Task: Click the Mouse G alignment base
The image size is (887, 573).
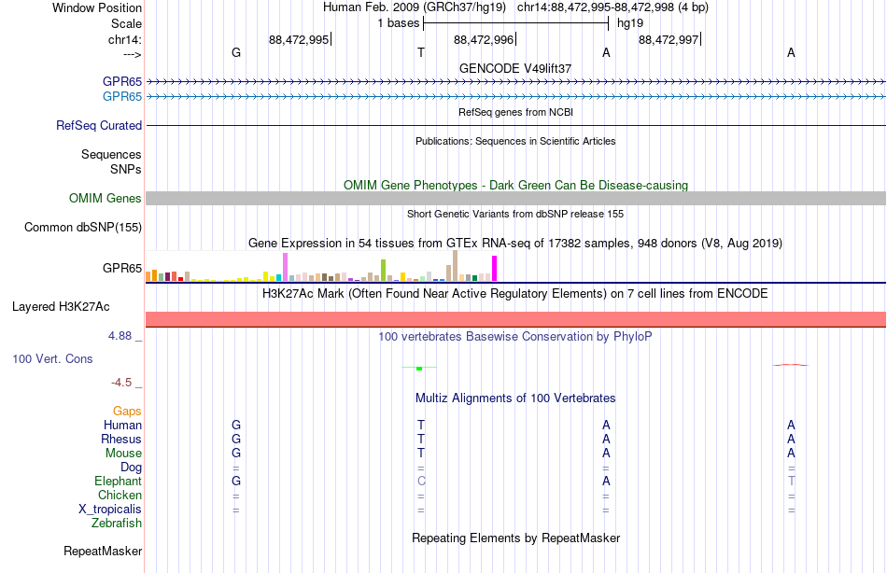Action: coord(236,454)
